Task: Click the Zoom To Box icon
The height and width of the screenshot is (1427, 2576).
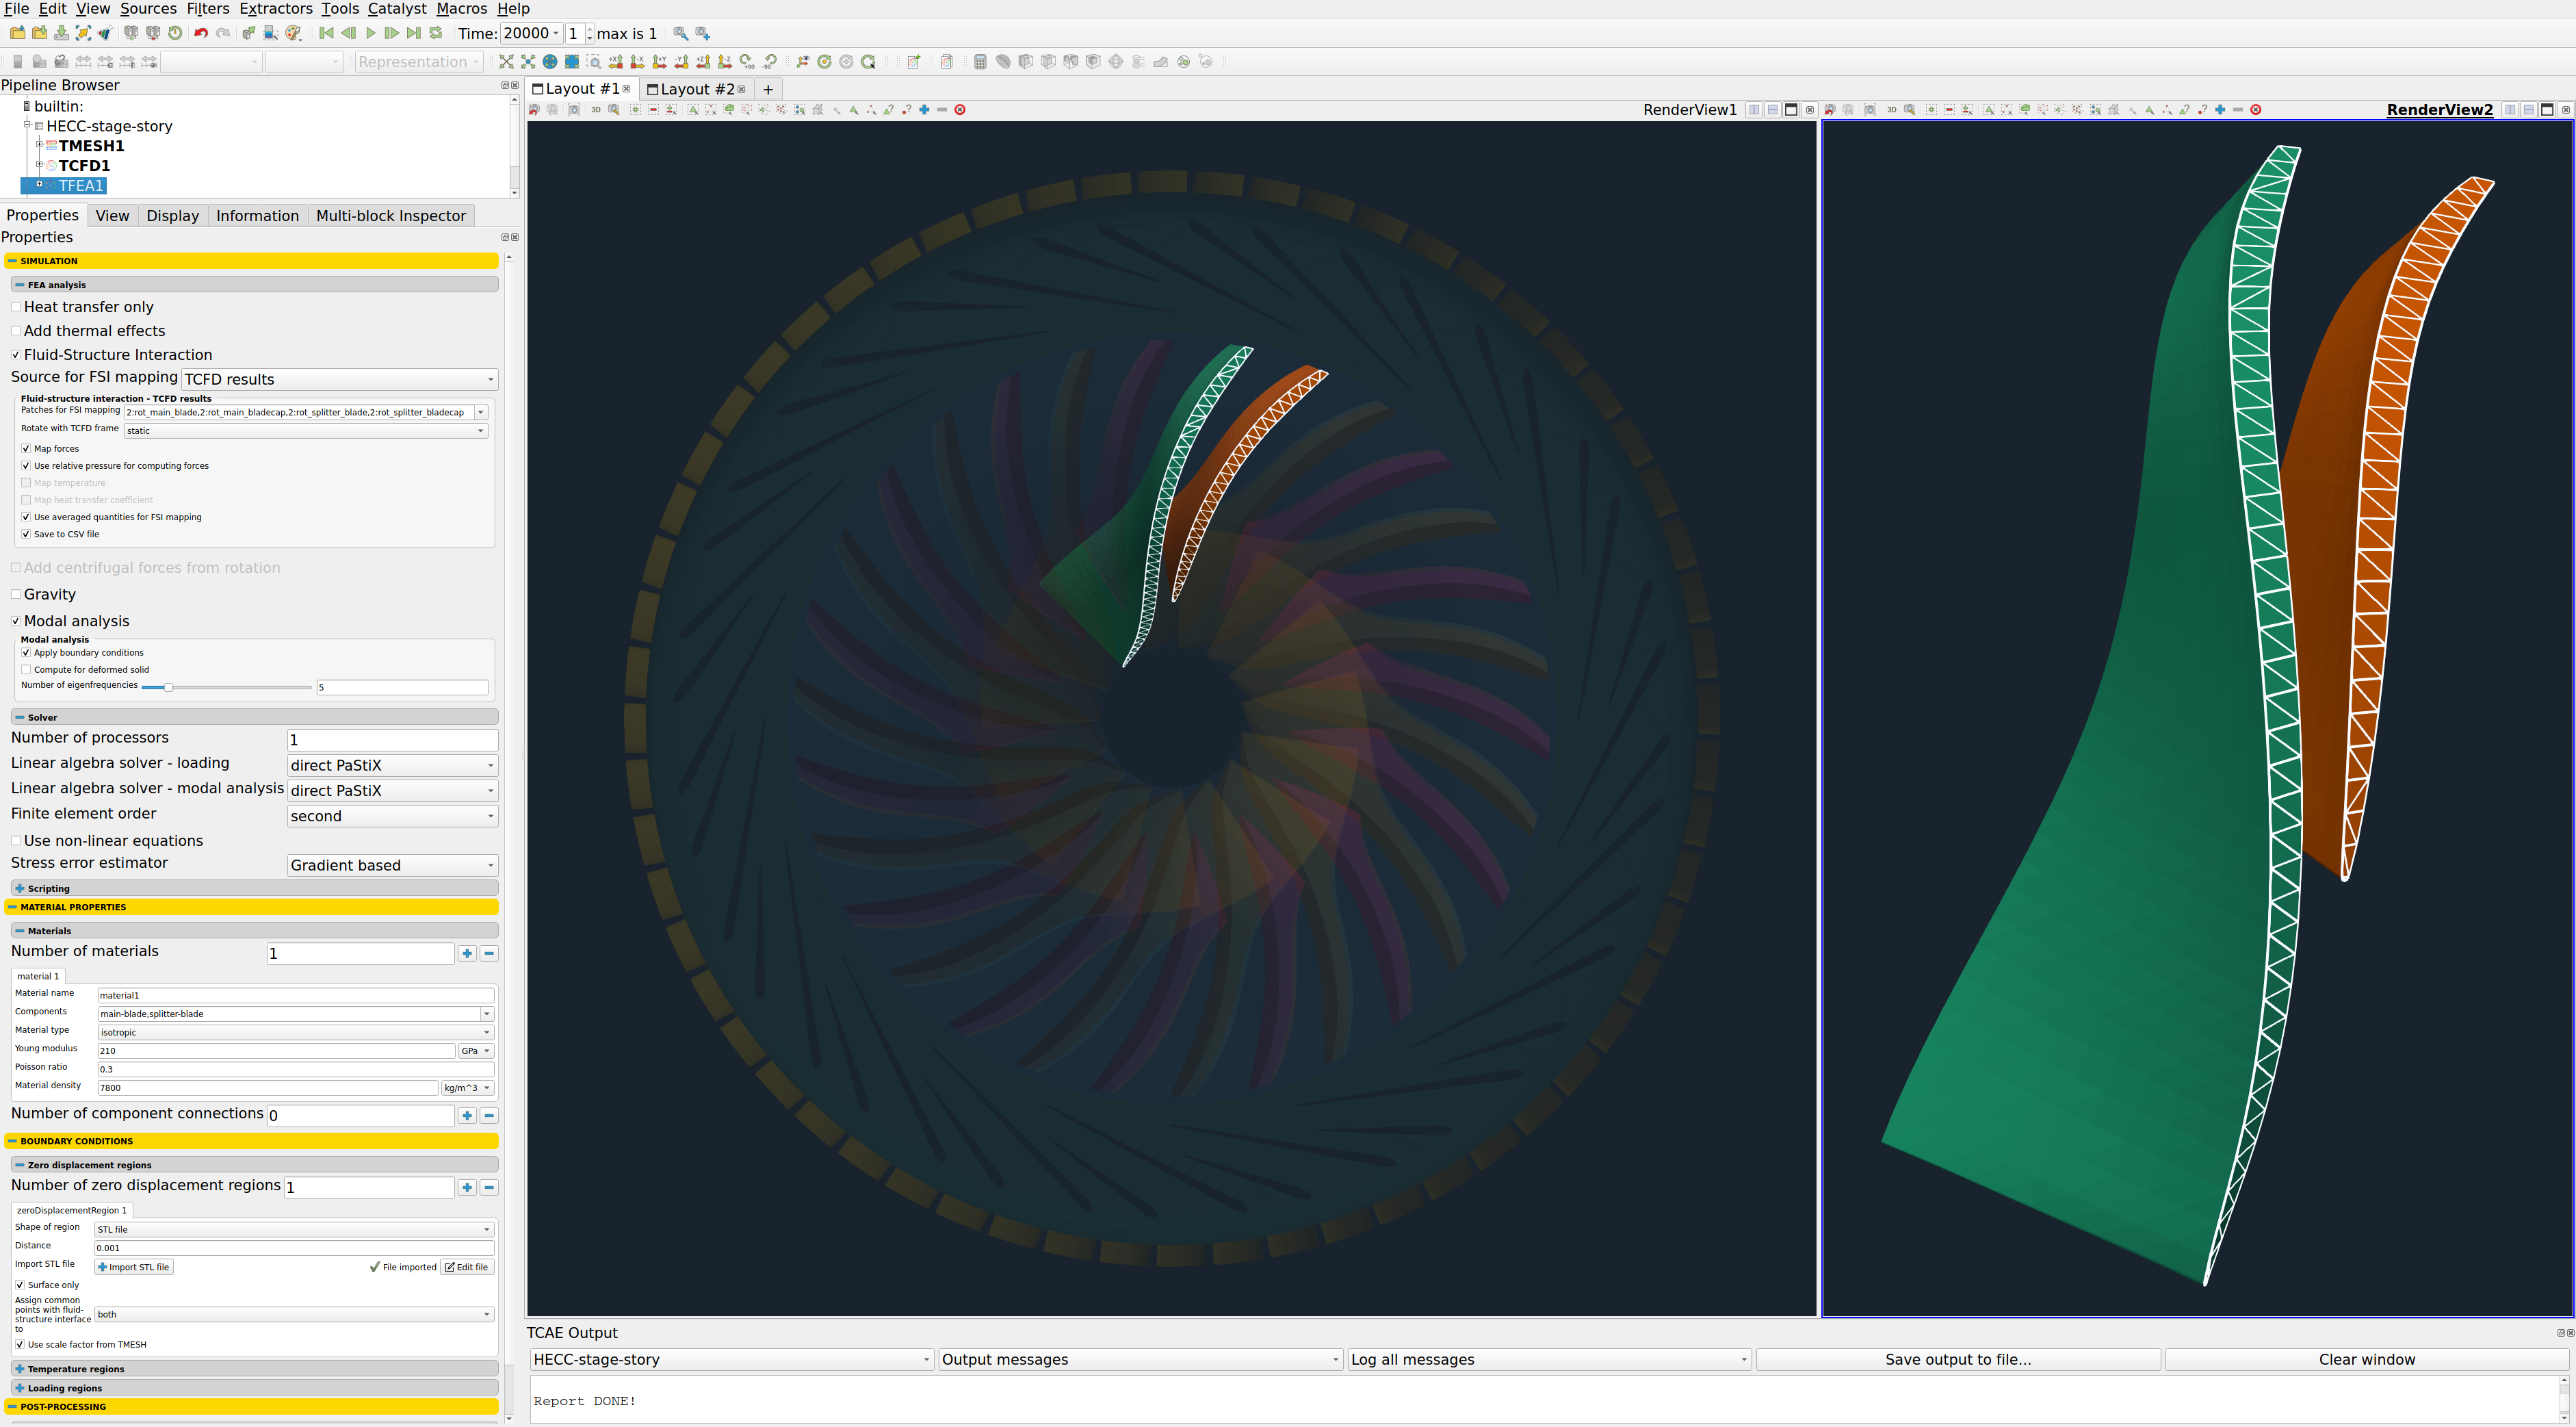Action: pos(593,62)
